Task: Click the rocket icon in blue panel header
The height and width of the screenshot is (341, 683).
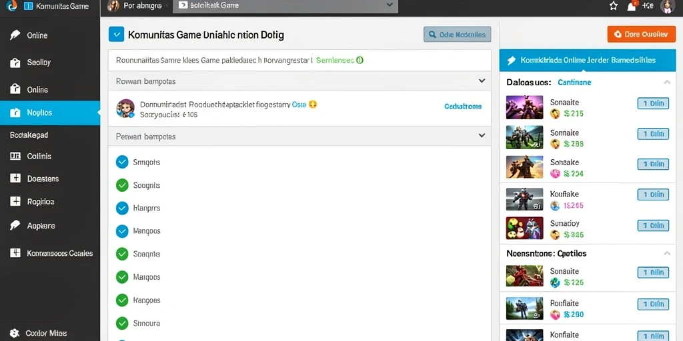Action: (x=512, y=61)
